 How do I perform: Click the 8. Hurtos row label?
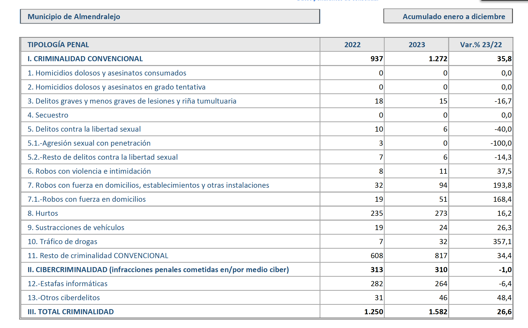[43, 213]
